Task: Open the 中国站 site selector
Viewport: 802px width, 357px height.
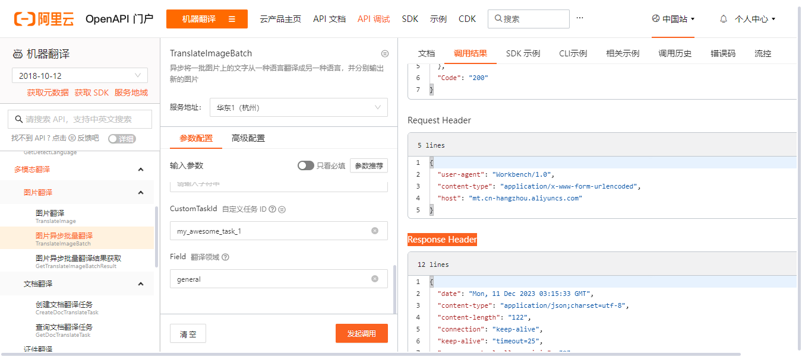Action: pos(673,19)
